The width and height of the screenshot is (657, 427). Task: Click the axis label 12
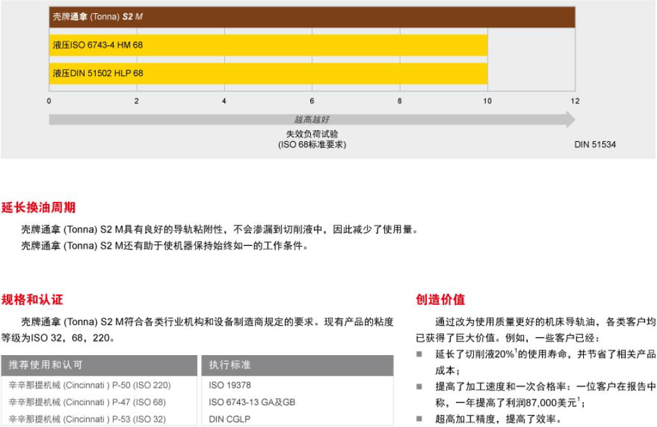pyautogui.click(x=575, y=101)
